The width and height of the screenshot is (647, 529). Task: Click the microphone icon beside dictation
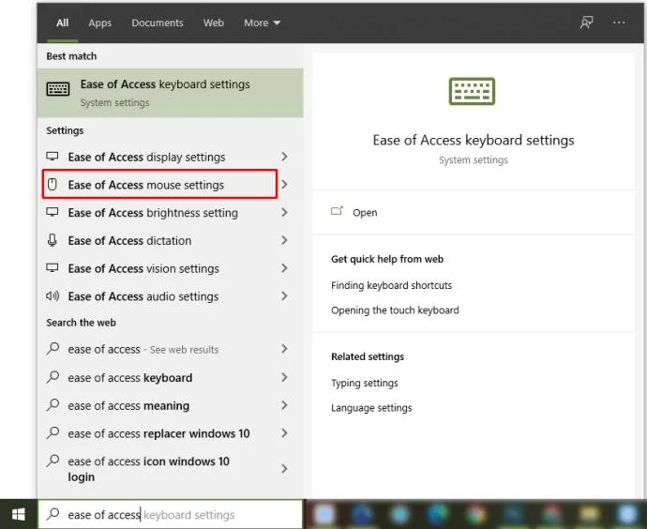click(53, 240)
